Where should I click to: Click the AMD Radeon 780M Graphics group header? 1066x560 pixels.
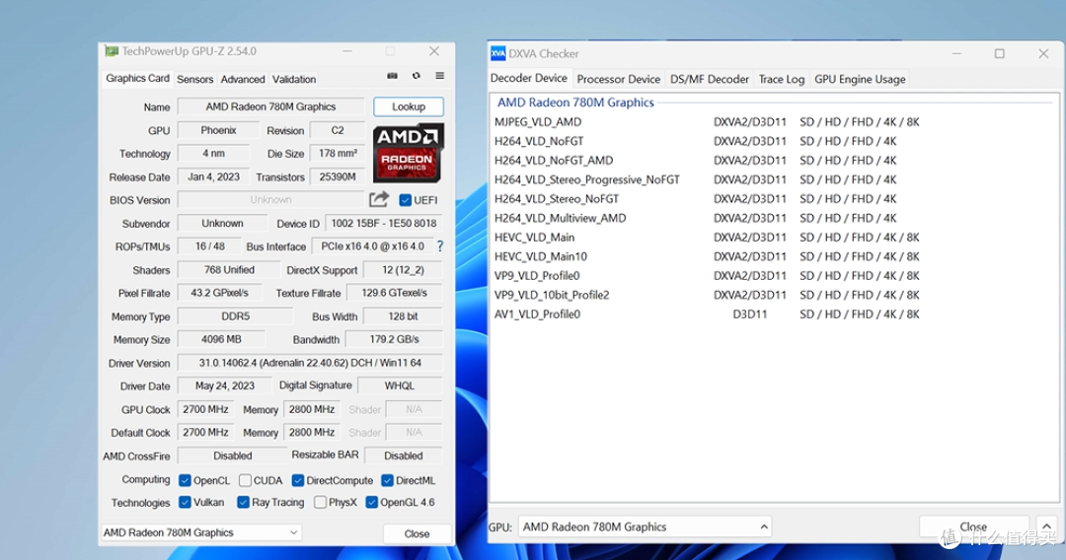pos(575,103)
